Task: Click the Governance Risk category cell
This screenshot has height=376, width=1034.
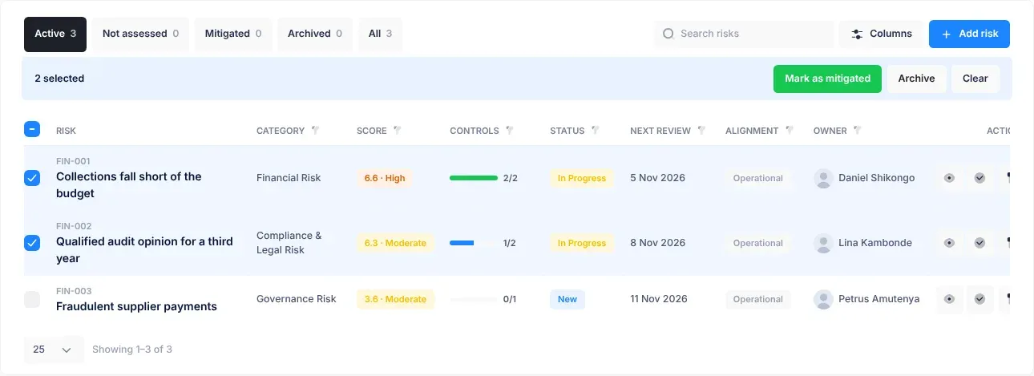Action: (x=297, y=299)
